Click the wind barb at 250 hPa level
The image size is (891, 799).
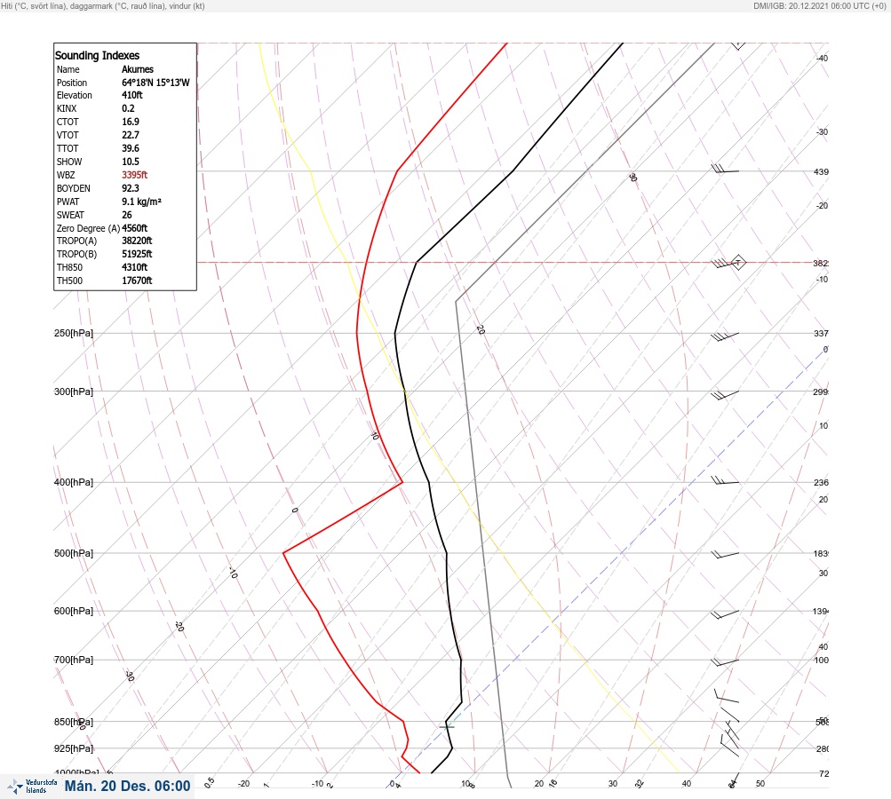coord(725,336)
